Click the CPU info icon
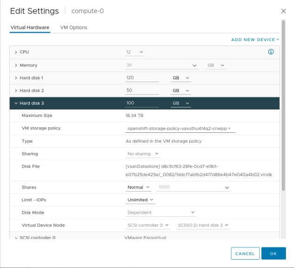 [271, 52]
